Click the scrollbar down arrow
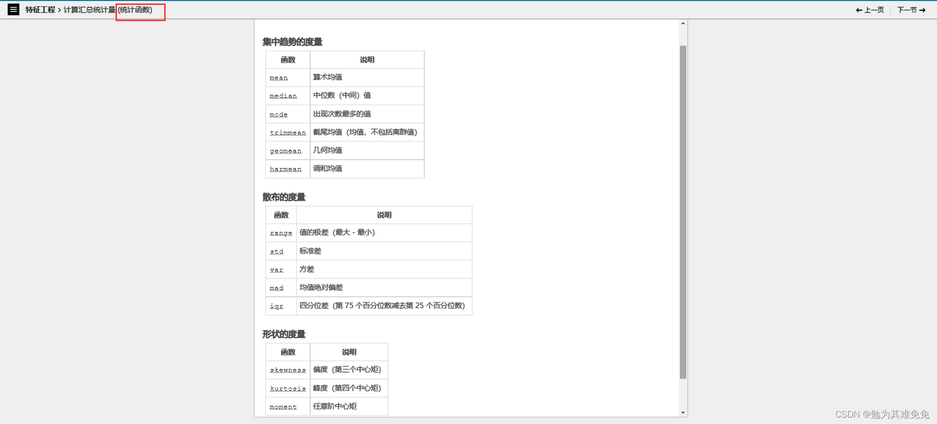 click(x=683, y=413)
